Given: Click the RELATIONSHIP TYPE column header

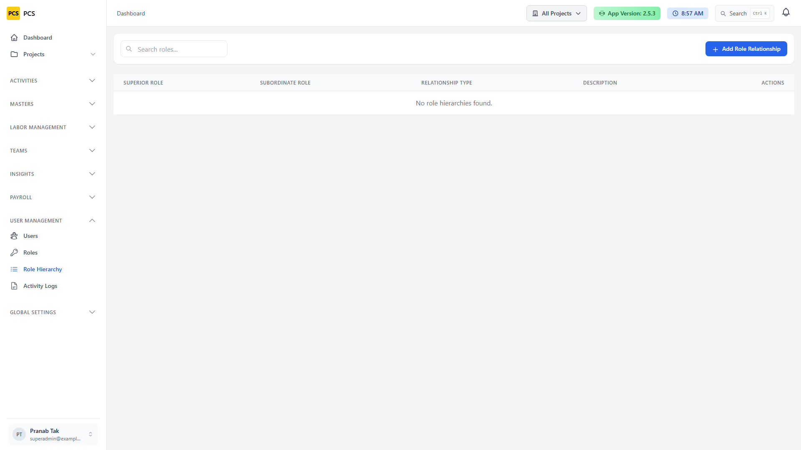Looking at the screenshot, I should [447, 83].
